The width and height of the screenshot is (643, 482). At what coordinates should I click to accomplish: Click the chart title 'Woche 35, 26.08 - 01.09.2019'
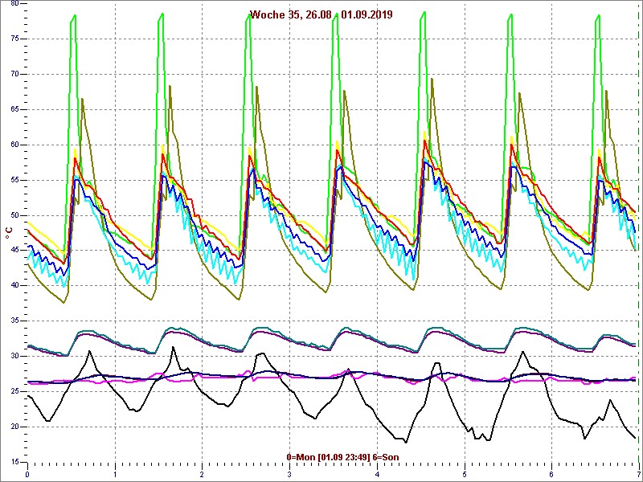321,14
